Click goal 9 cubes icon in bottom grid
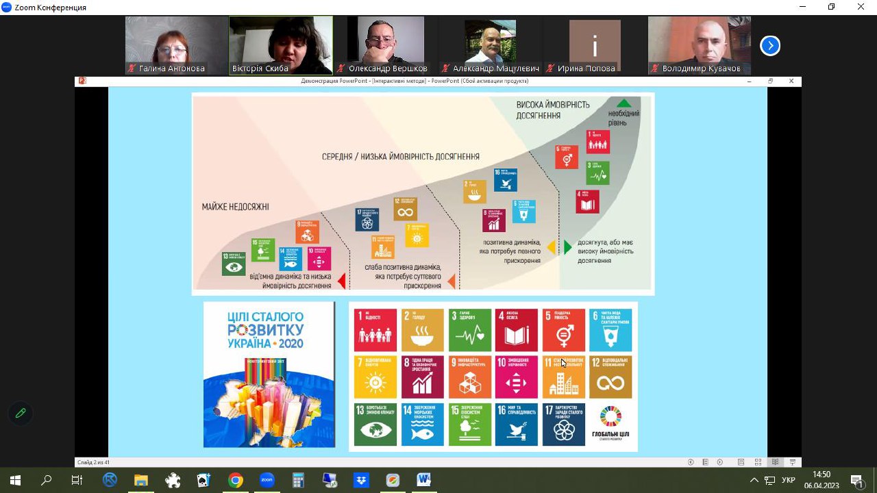The width and height of the screenshot is (877, 493). point(470,377)
